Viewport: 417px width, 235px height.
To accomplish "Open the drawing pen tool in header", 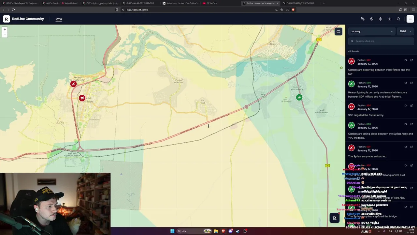I will pyautogui.click(x=363, y=19).
